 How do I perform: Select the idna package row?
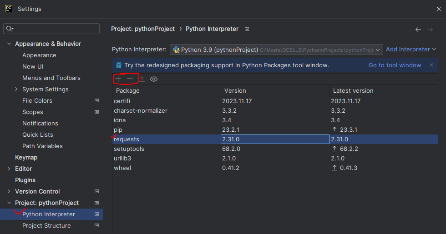tap(275, 120)
